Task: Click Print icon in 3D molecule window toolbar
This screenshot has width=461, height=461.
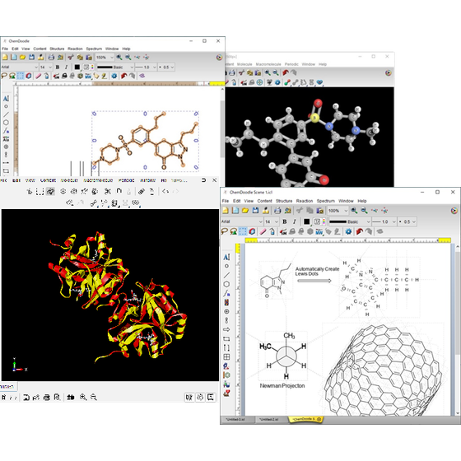Action: coord(232,72)
